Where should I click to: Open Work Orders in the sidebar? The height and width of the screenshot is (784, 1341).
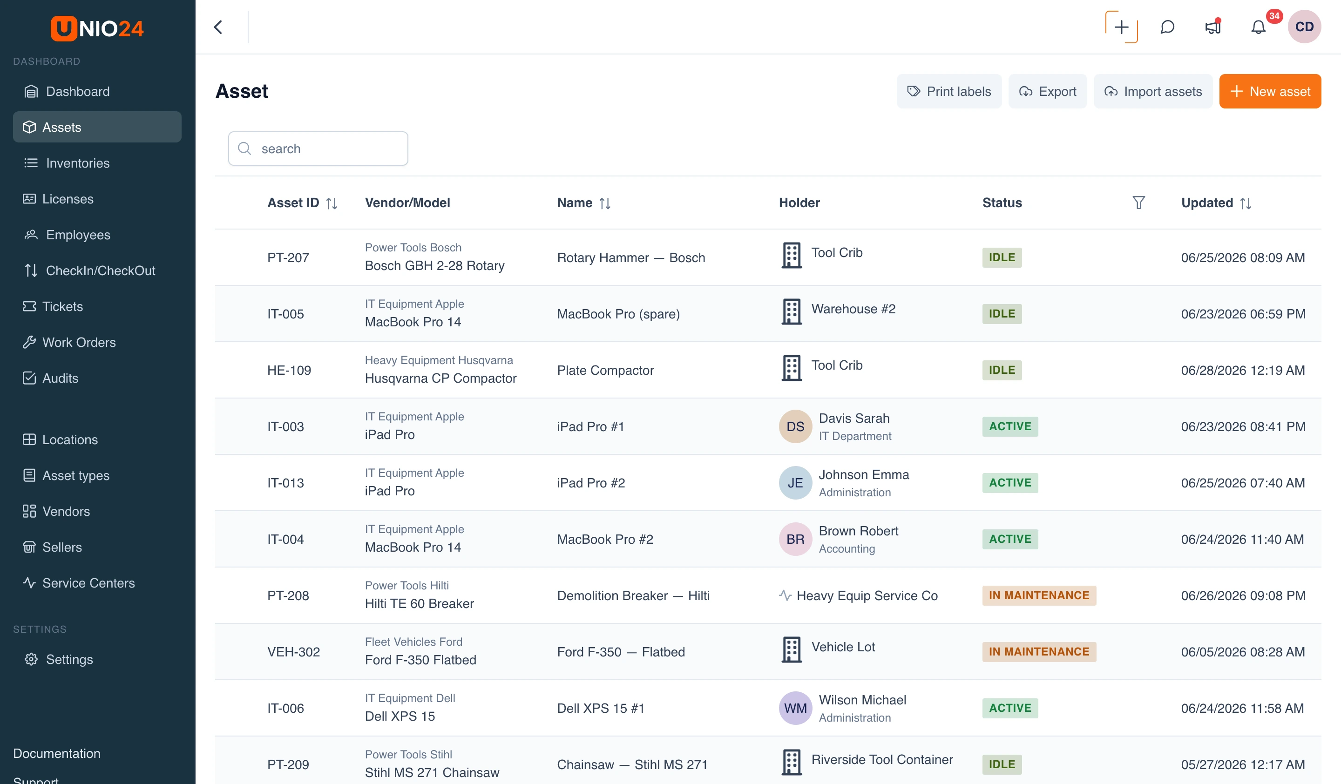[x=97, y=343]
